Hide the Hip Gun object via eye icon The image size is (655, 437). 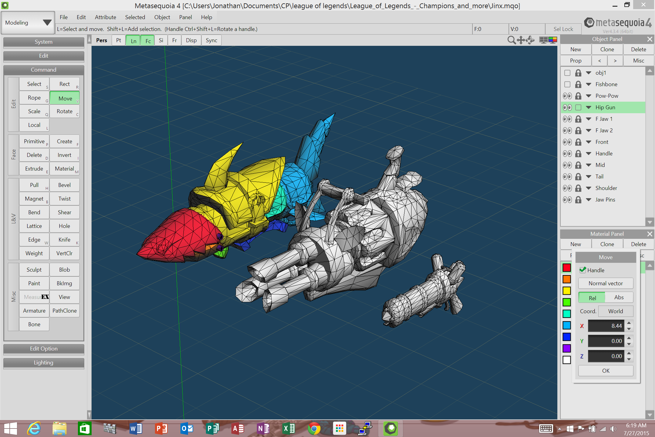click(x=567, y=107)
